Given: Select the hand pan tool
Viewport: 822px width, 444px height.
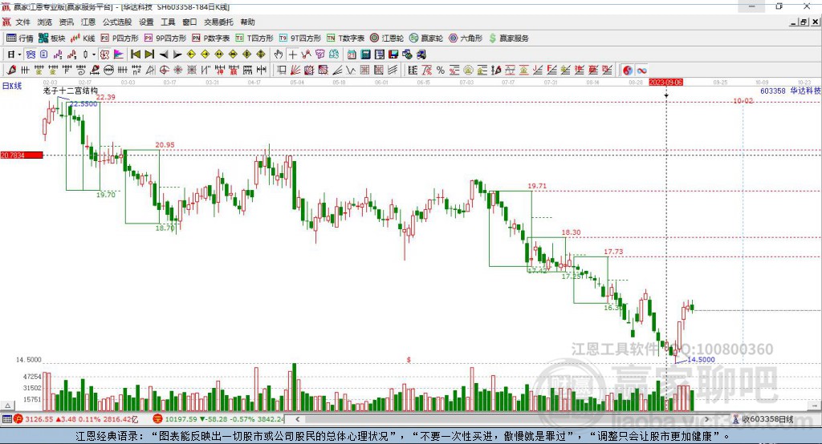Looking at the screenshot, I should click(279, 54).
